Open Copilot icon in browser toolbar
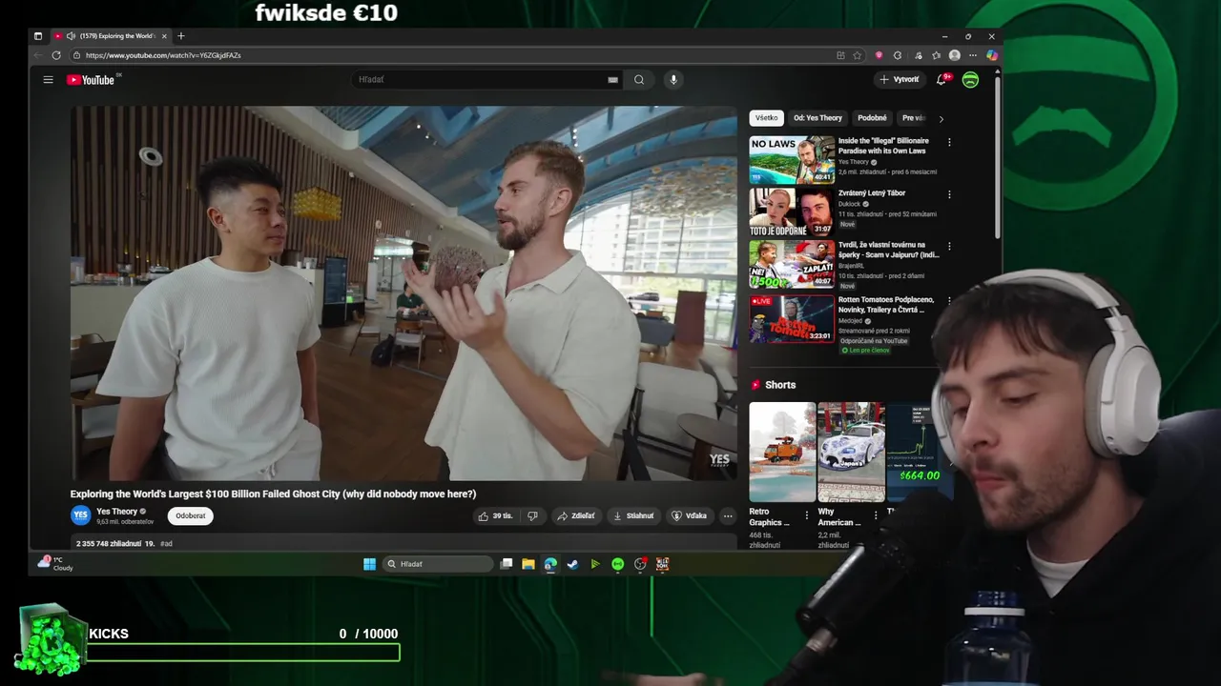 992,55
